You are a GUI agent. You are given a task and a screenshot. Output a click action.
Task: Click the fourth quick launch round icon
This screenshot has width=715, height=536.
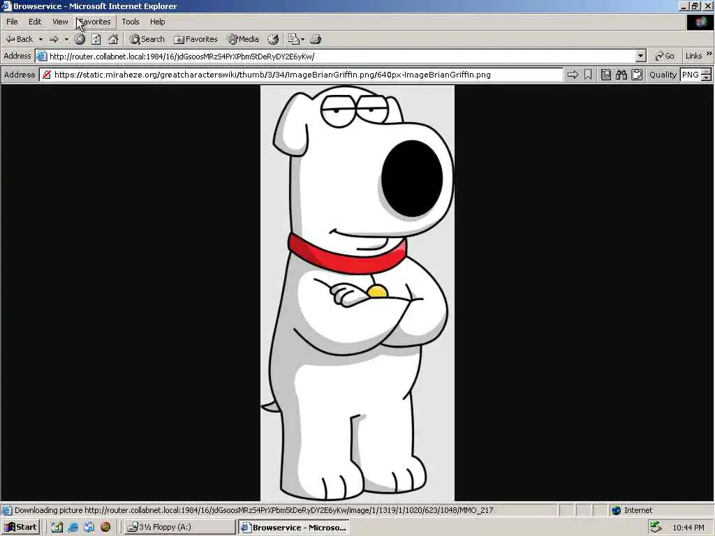(105, 527)
